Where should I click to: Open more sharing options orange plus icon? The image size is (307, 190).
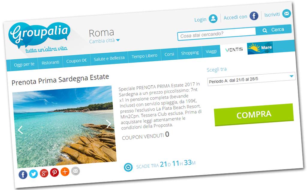click(x=65, y=172)
